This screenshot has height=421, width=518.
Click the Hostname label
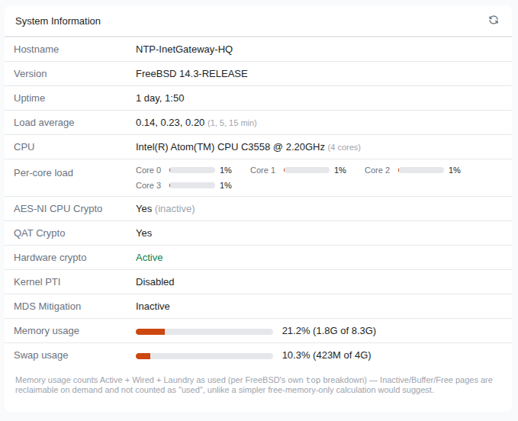(37, 50)
